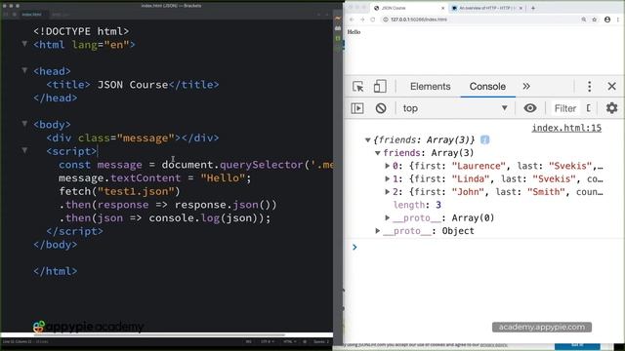Viewport: 625px width, 351px height.
Task: Open the index.html:15 source link
Action: click(566, 128)
